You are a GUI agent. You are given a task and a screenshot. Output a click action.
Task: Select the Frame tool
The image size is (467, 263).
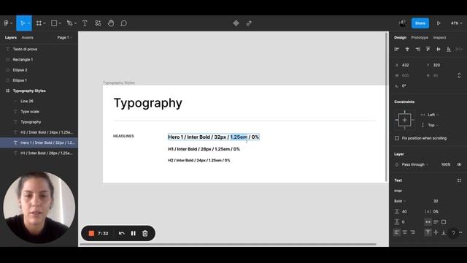[39, 23]
